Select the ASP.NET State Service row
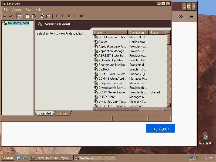 click(x=130, y=56)
